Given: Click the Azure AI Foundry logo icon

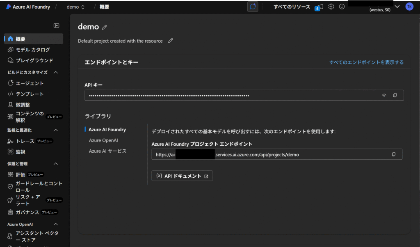Looking at the screenshot, I should (8, 7).
